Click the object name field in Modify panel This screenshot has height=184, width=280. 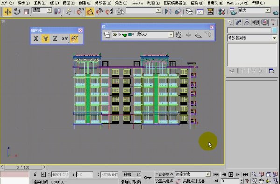click(x=249, y=30)
